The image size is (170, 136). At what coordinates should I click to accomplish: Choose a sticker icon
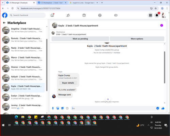click(63, 108)
